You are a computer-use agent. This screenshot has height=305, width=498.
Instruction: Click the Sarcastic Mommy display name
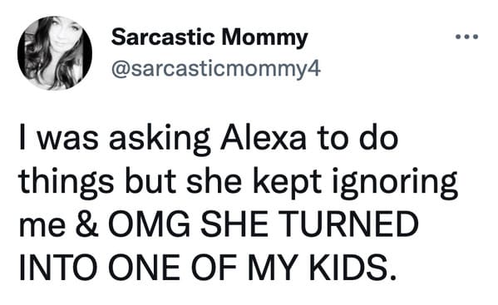point(210,38)
